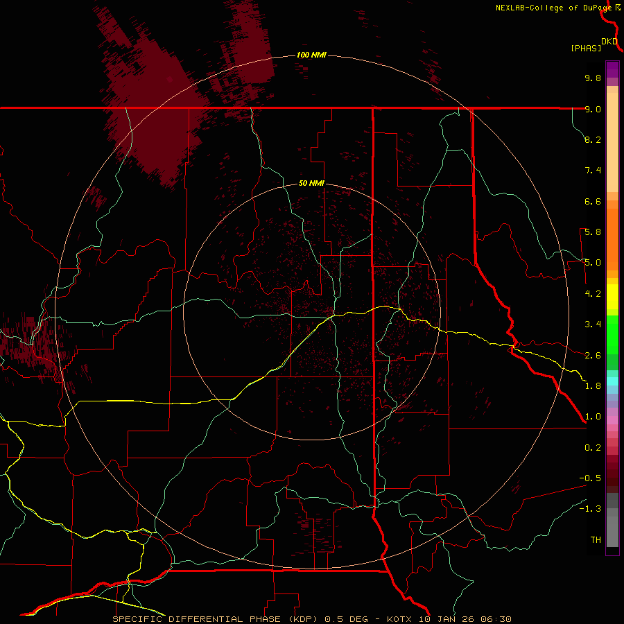
Task: Click the 9.8 value on color scale
Action: (593, 78)
